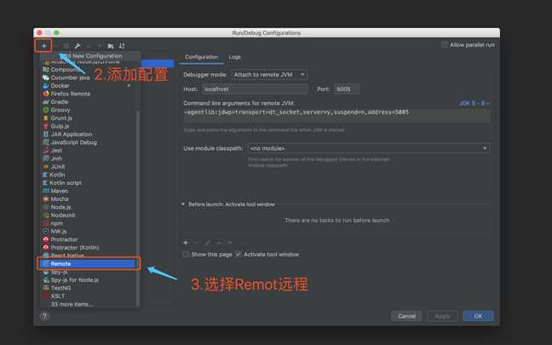Click the Cancel button

coord(406,316)
